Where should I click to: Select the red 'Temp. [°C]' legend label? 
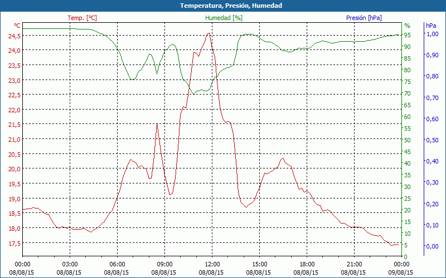(82, 18)
